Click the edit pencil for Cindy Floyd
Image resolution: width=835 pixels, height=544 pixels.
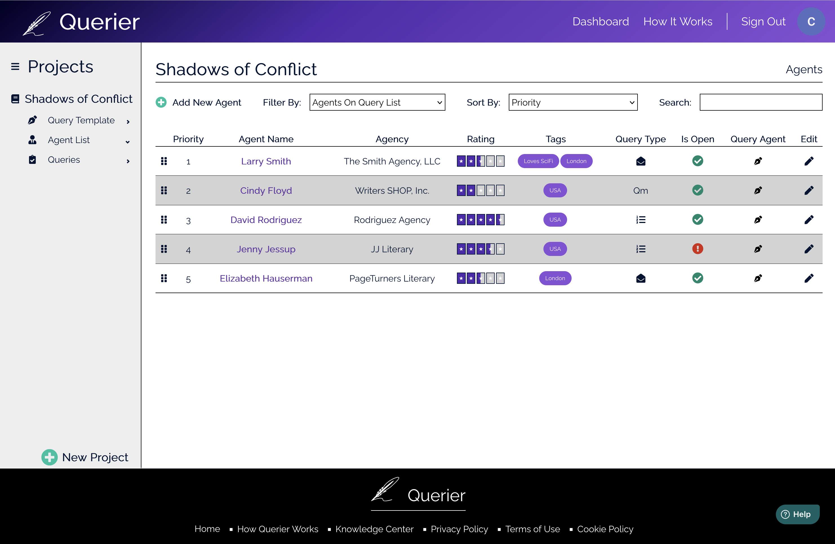click(x=809, y=190)
